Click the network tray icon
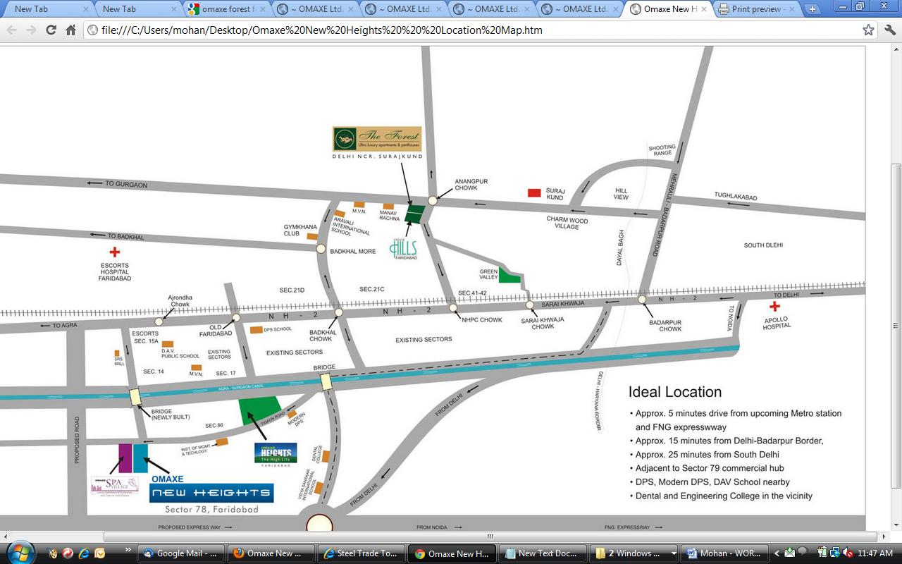The height and width of the screenshot is (564, 902). pos(835,553)
